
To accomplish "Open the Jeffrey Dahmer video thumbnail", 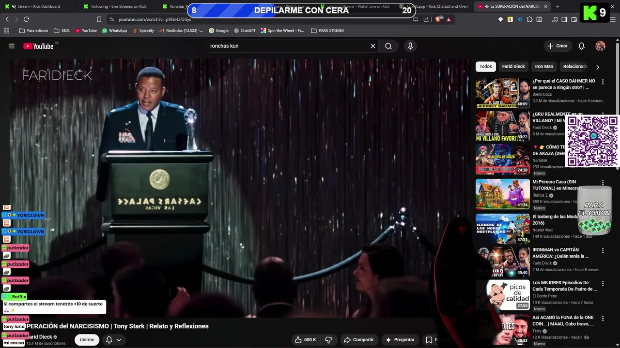I will pyautogui.click(x=503, y=93).
